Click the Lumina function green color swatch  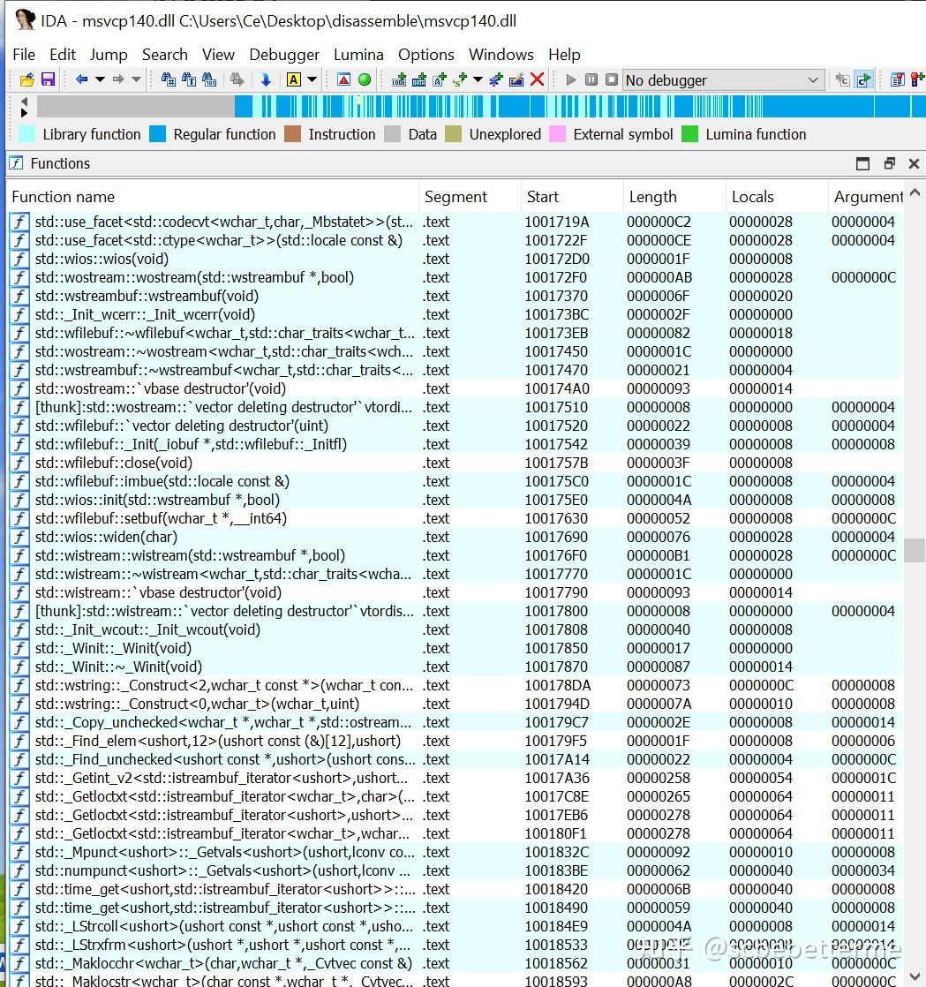point(690,134)
